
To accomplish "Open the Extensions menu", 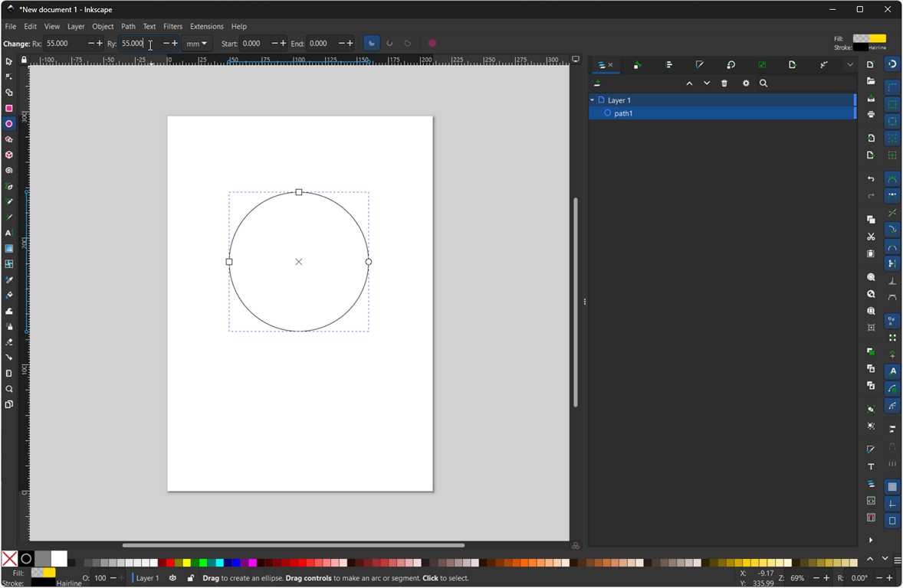I will click(206, 26).
